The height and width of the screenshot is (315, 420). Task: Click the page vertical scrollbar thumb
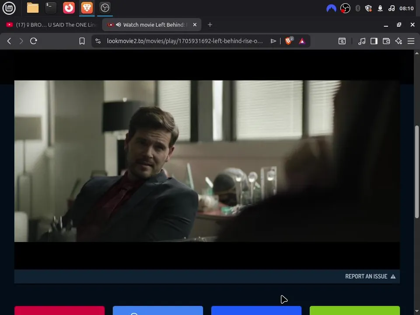point(417,171)
